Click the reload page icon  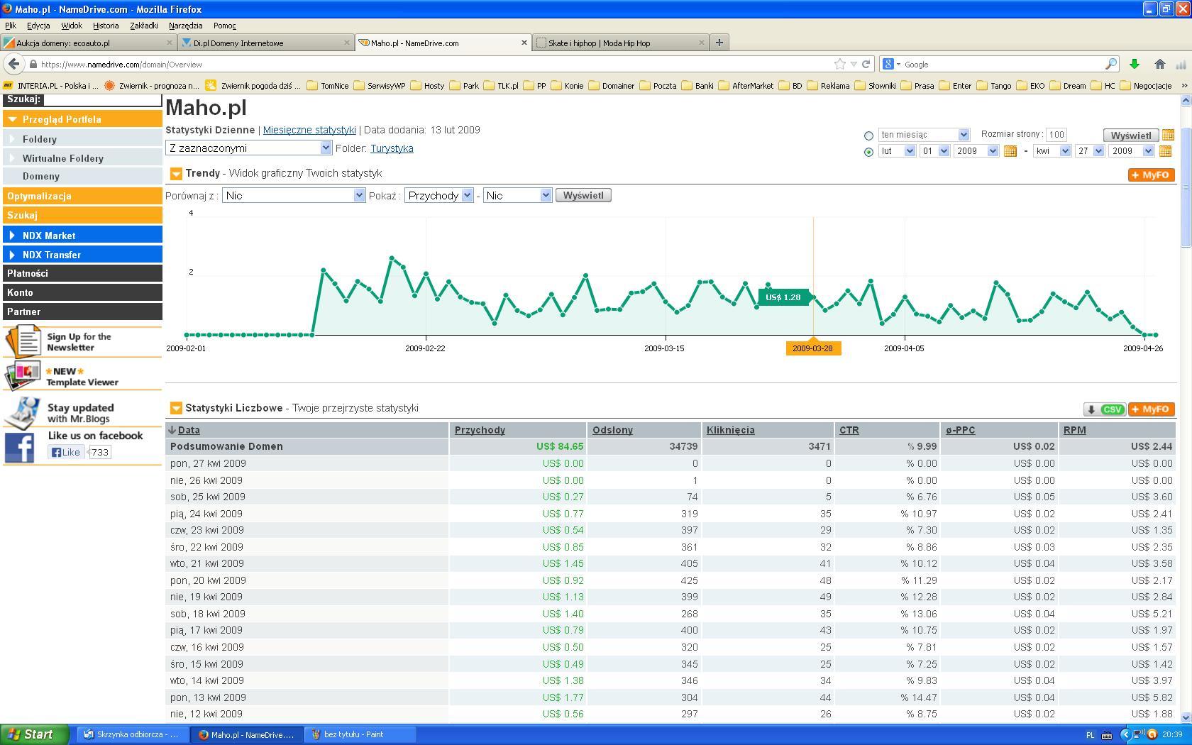point(866,64)
